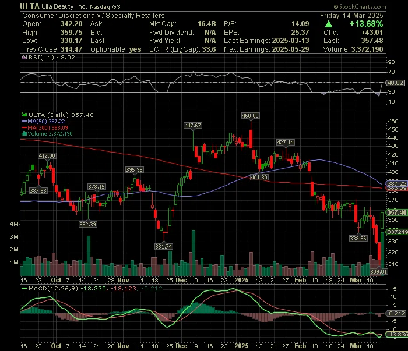Click the 387.22 MA tag on right axis
The height and width of the screenshot is (351, 408).
click(x=396, y=183)
